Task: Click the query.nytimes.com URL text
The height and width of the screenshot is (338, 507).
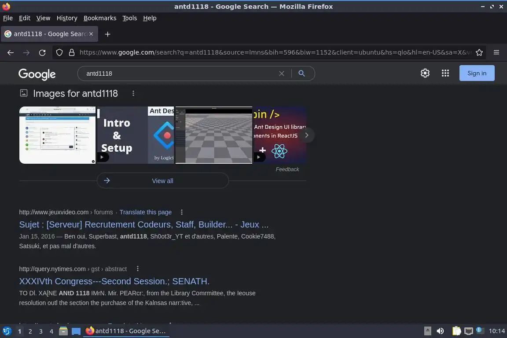Action: [73, 269]
